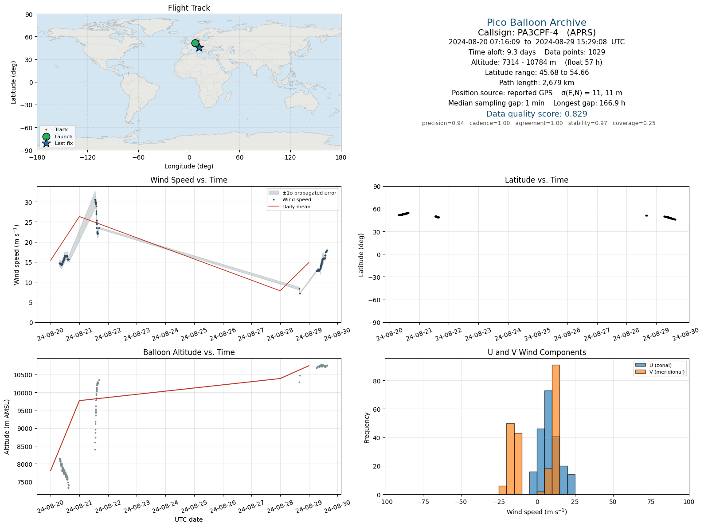Click the 'Pico Balloon Archive' heading
704x527 pixels.
pos(536,23)
